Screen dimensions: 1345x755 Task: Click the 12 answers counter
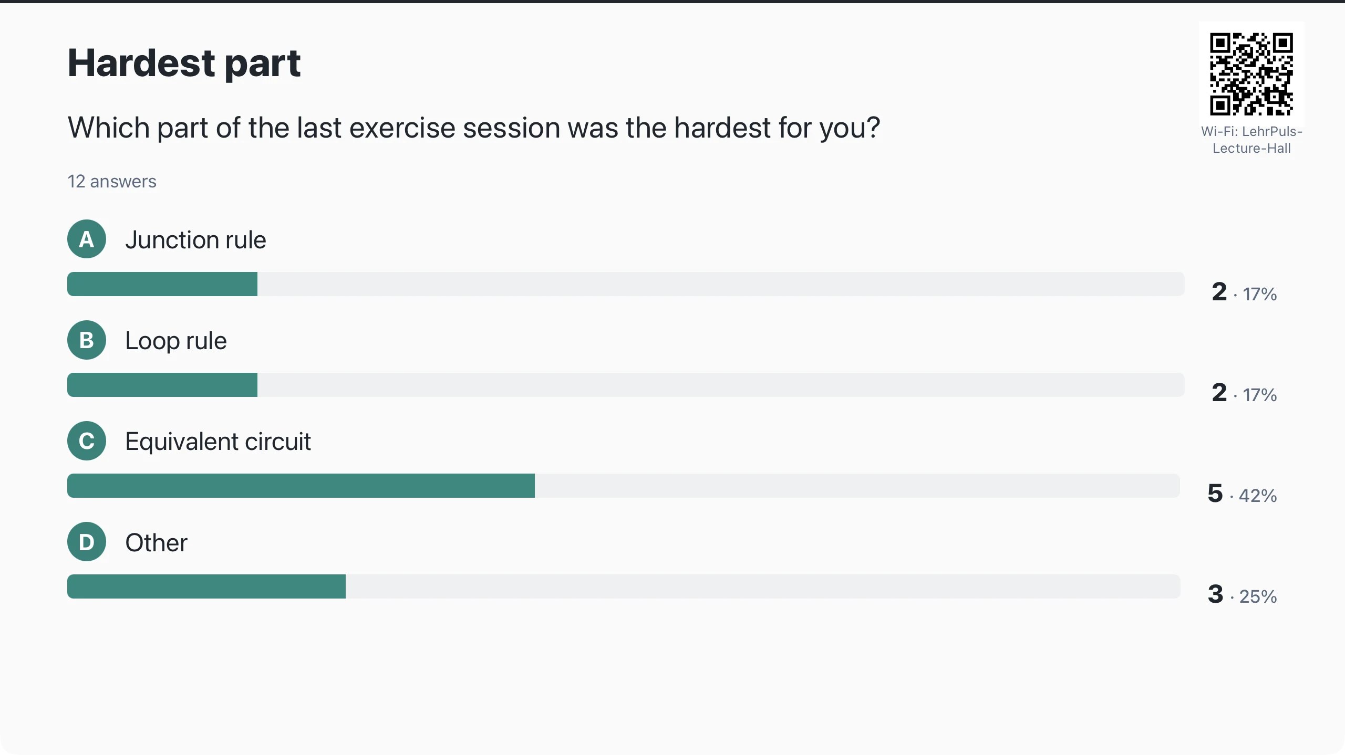(112, 182)
